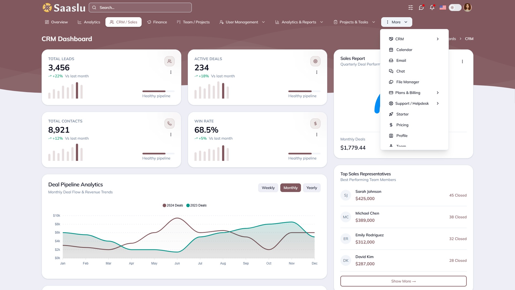
Task: Open Starter from the More menu
Action: (414, 114)
